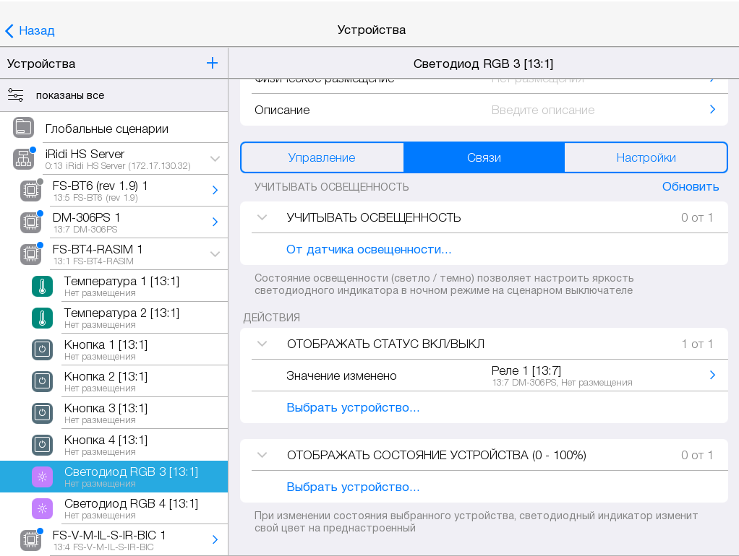Select the Глобальные сценарии folder icon

[x=23, y=128]
